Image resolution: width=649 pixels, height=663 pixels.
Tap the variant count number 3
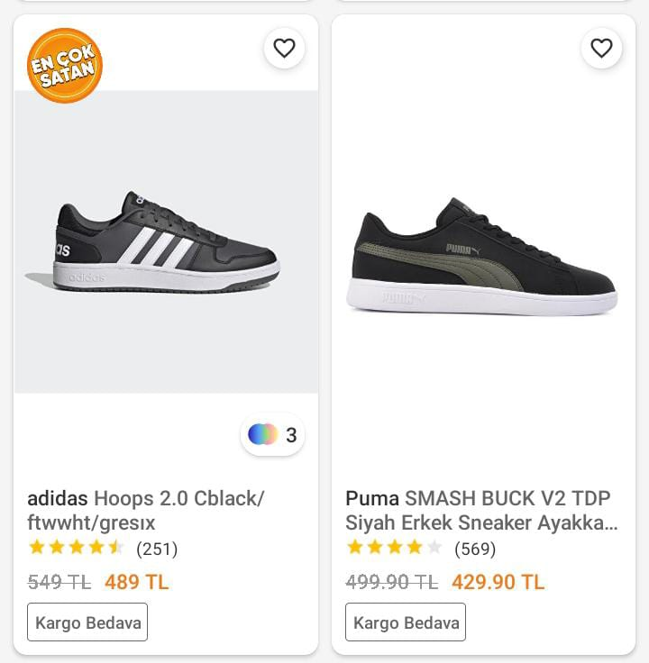pos(291,436)
